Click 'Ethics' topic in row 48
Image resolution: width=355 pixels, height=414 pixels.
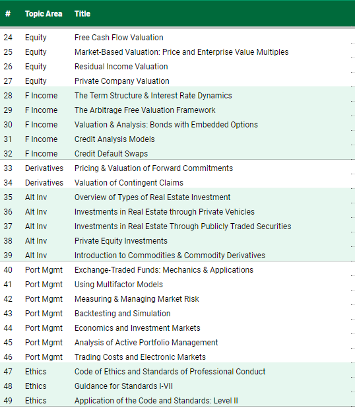pos(36,386)
